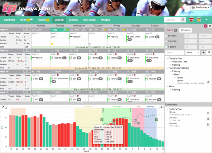Click the small panel icon beside help
The width and height of the screenshot is (212, 153).
[210, 26]
